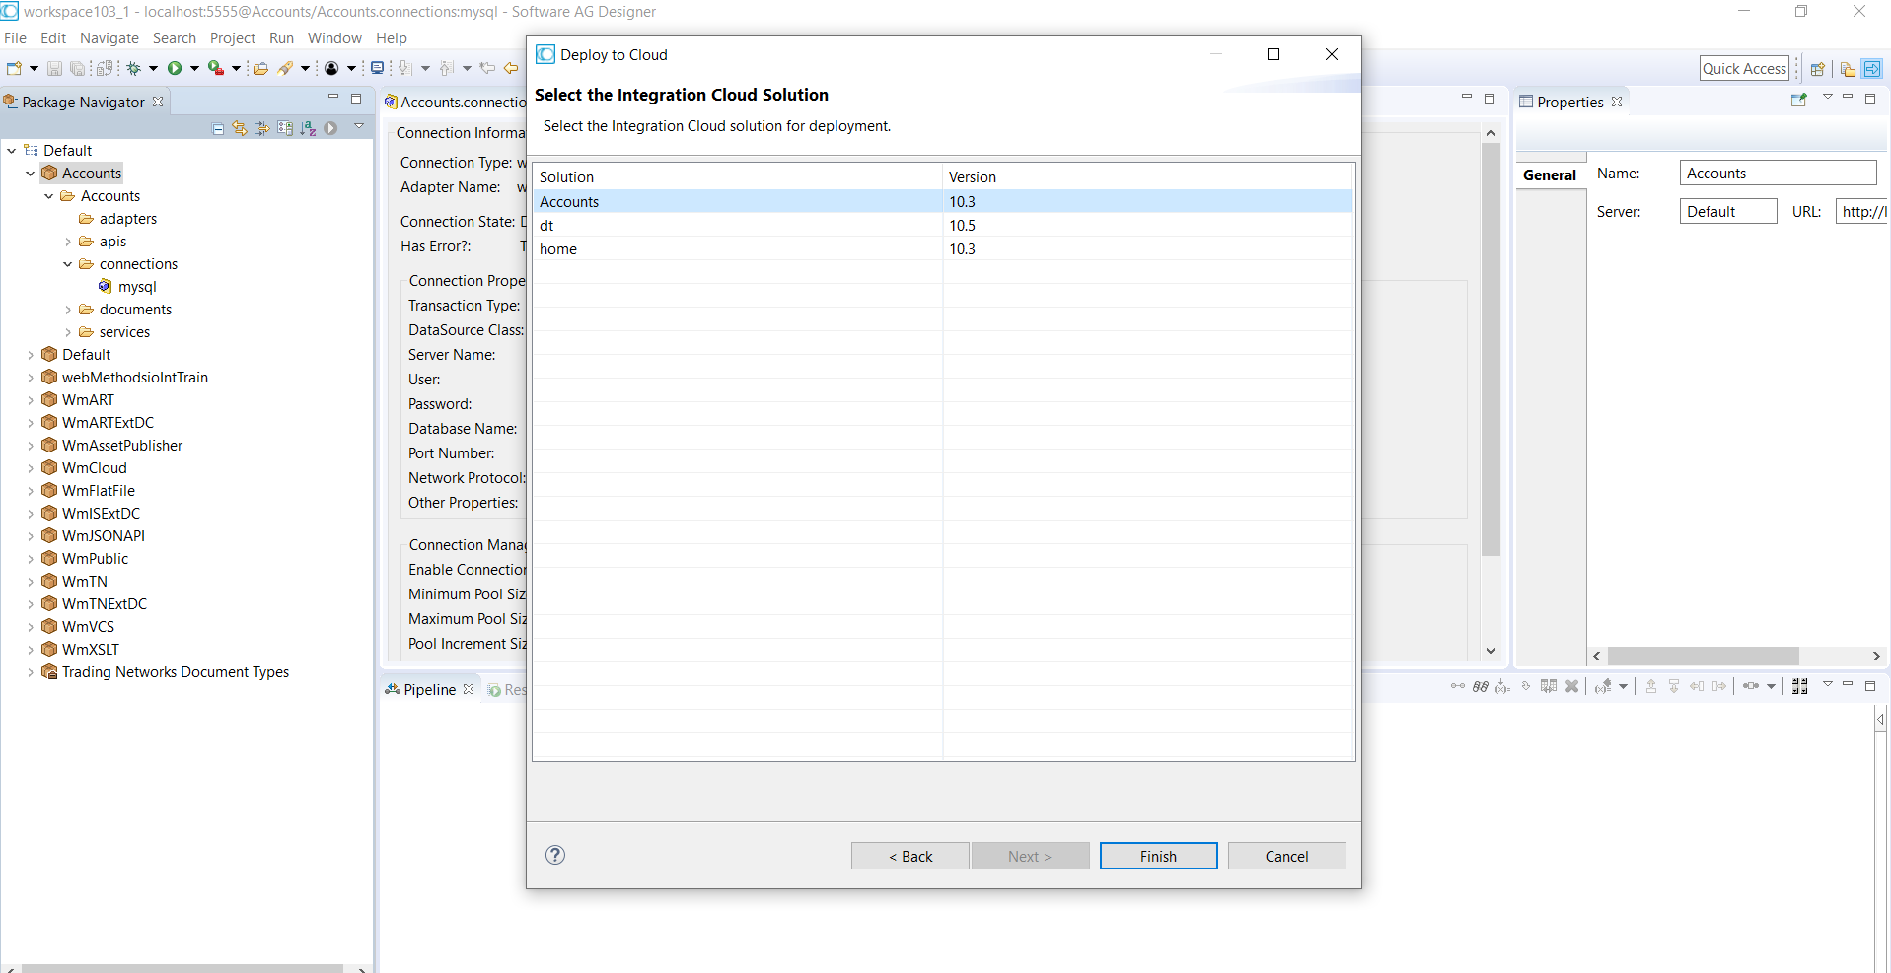The image size is (1891, 973).
Task: Click the Cancel button
Action: pyautogui.click(x=1286, y=856)
